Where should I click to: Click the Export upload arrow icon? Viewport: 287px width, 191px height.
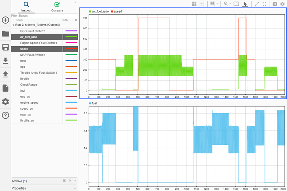tap(5, 75)
